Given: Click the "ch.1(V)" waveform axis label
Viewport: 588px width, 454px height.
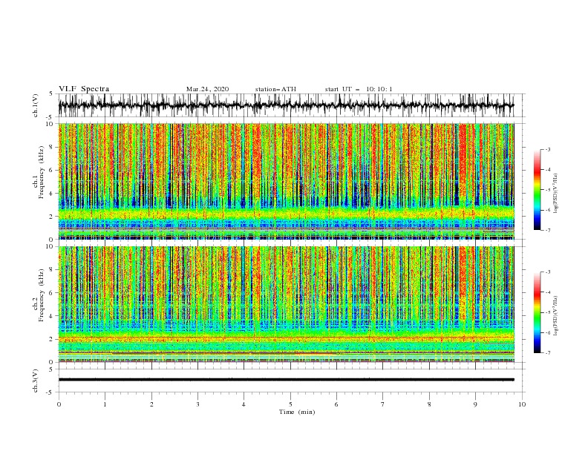Looking at the screenshot, I should [36, 105].
